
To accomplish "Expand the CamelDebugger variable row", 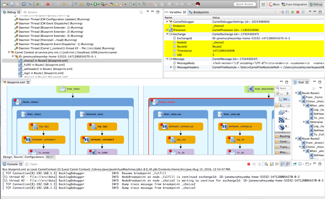I will click(167, 22).
